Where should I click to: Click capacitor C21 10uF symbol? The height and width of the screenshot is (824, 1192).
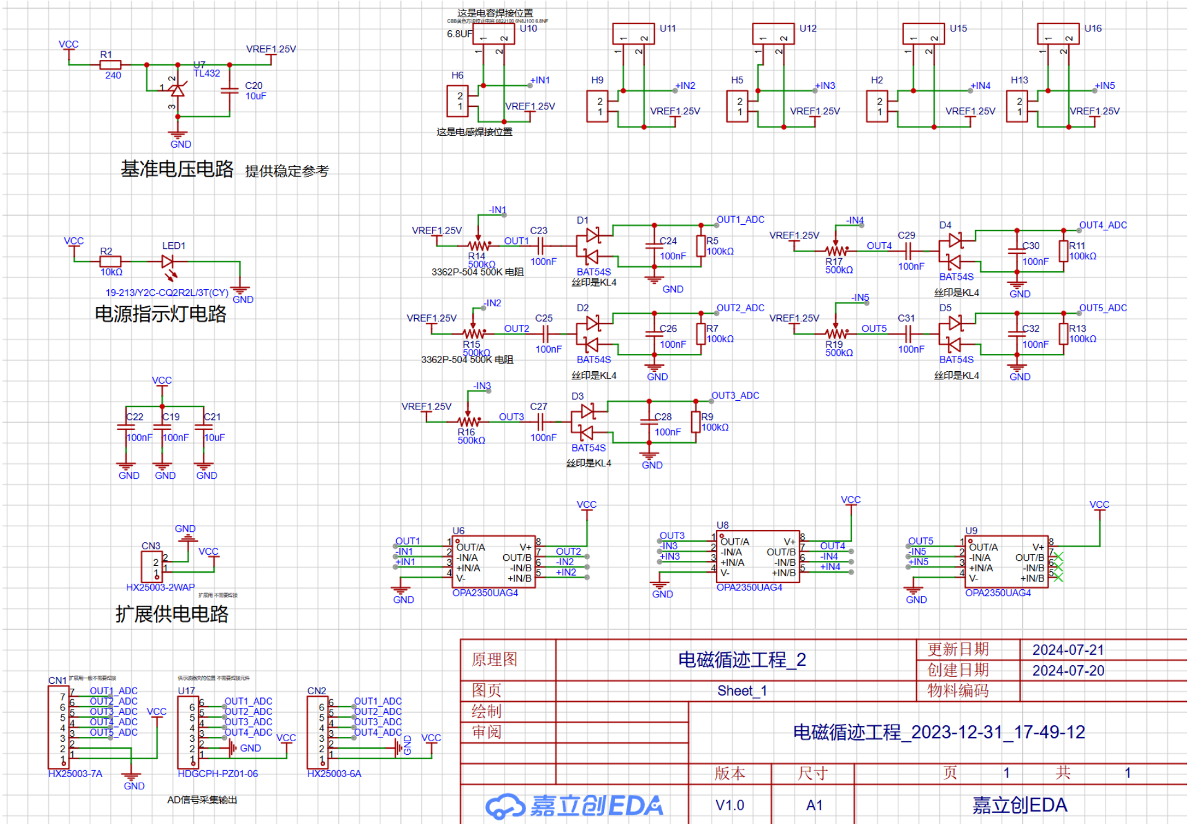tap(204, 427)
